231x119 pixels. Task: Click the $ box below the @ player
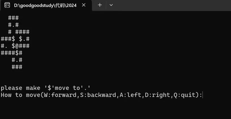coord(17,53)
